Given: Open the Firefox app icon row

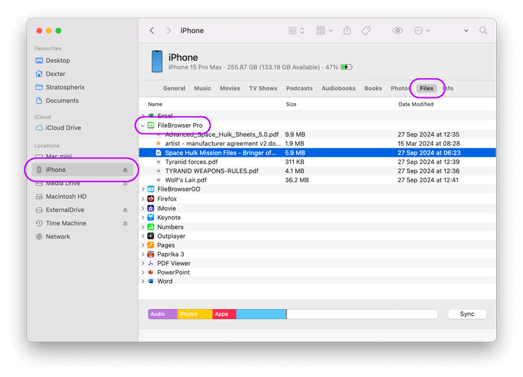Looking at the screenshot, I should (x=167, y=199).
